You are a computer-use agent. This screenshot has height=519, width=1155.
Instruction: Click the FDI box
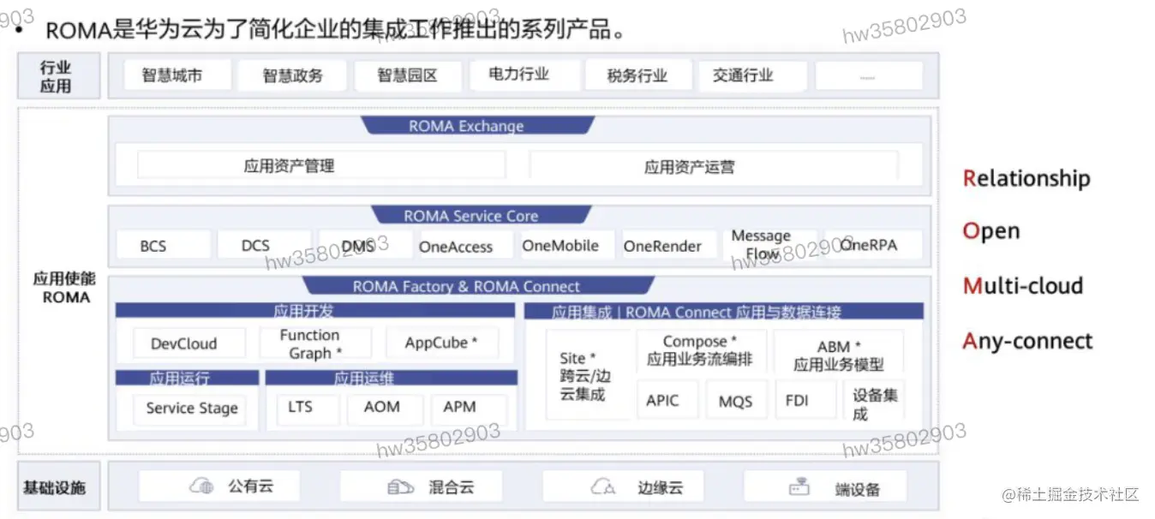804,400
